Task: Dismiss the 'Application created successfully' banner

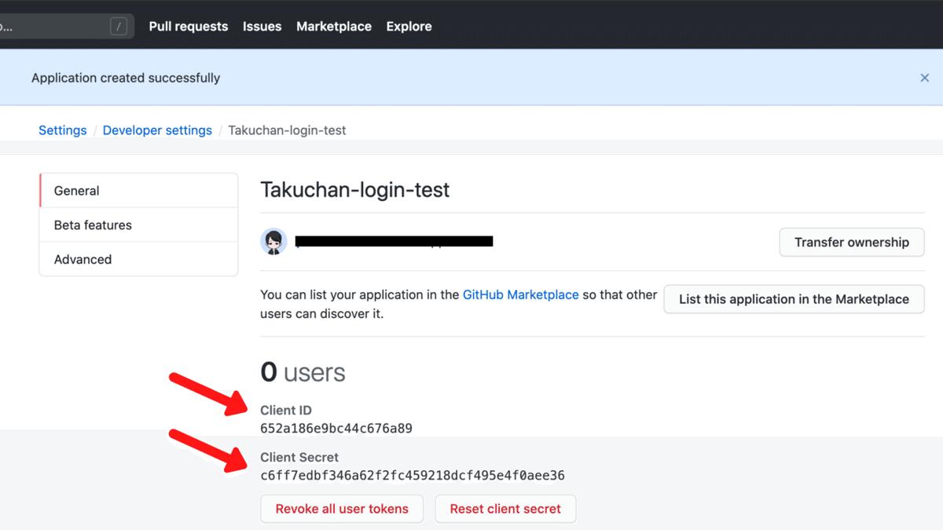Action: (x=924, y=78)
